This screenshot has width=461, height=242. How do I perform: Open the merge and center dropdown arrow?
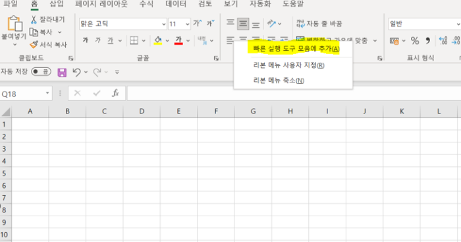[375, 41]
